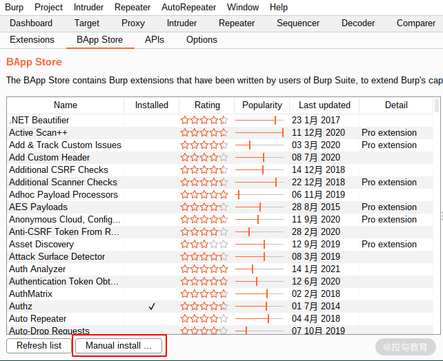
Task: Click the Authz installed checkmark
Action: point(152,307)
